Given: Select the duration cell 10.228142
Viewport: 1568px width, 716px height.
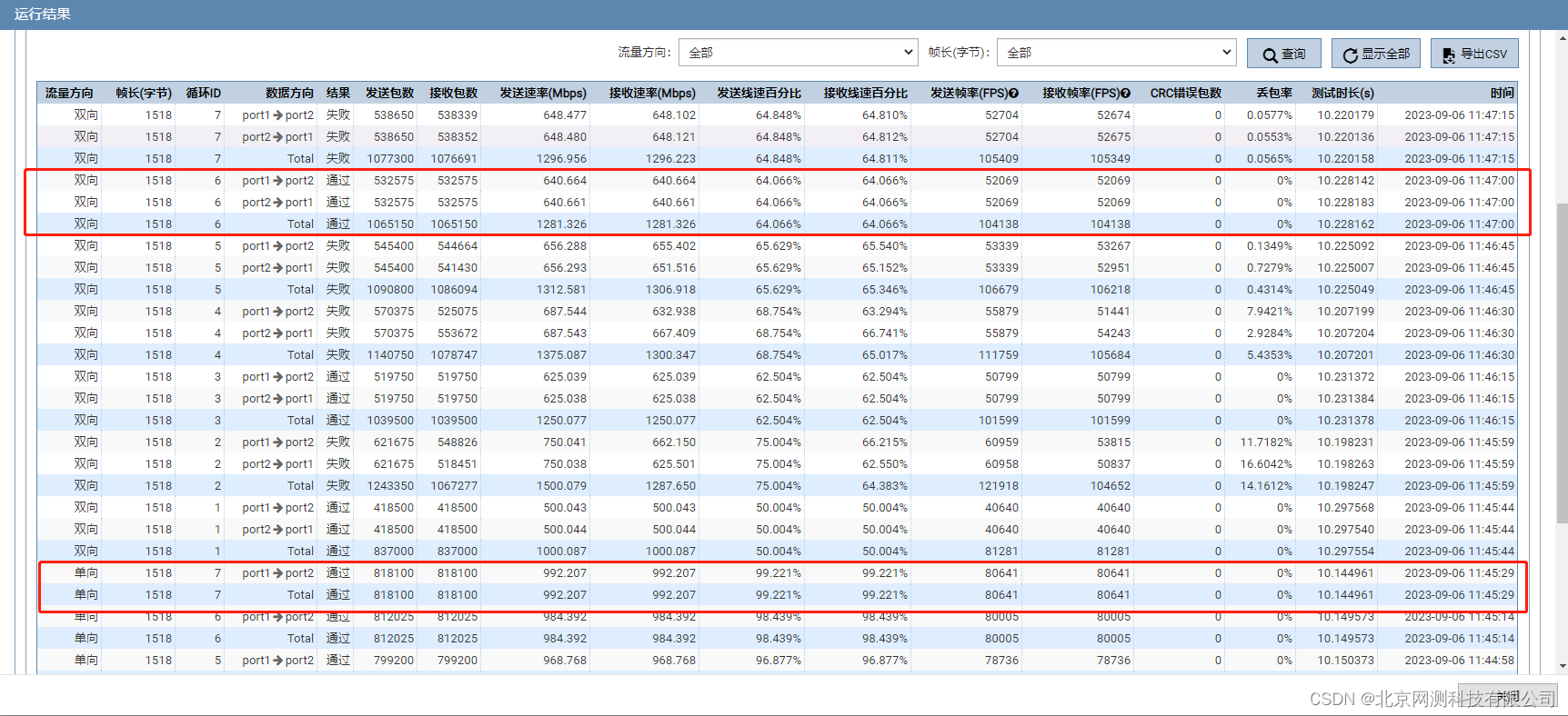Looking at the screenshot, I should tap(1346, 181).
